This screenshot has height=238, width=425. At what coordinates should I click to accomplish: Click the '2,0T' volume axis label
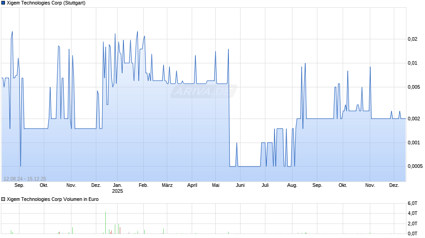click(x=412, y=224)
